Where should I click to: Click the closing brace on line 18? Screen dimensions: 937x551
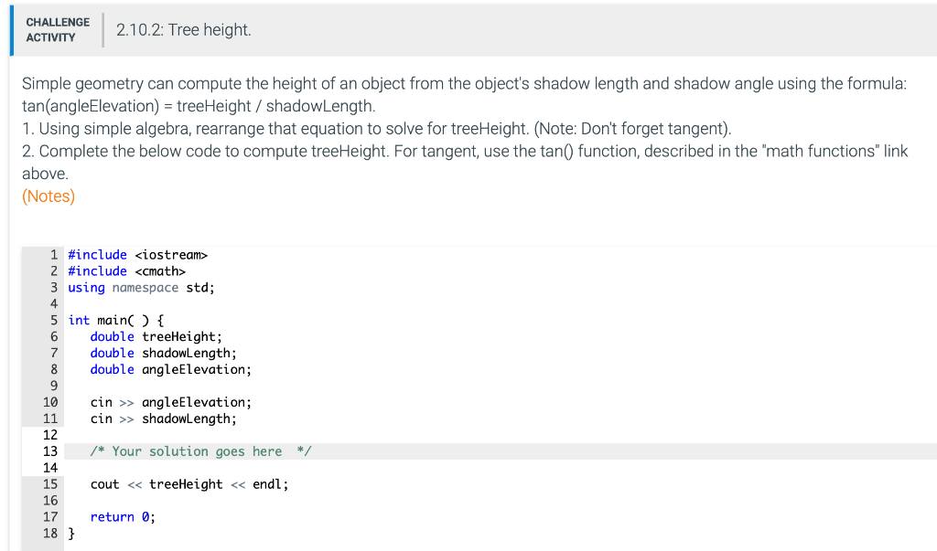coord(72,533)
